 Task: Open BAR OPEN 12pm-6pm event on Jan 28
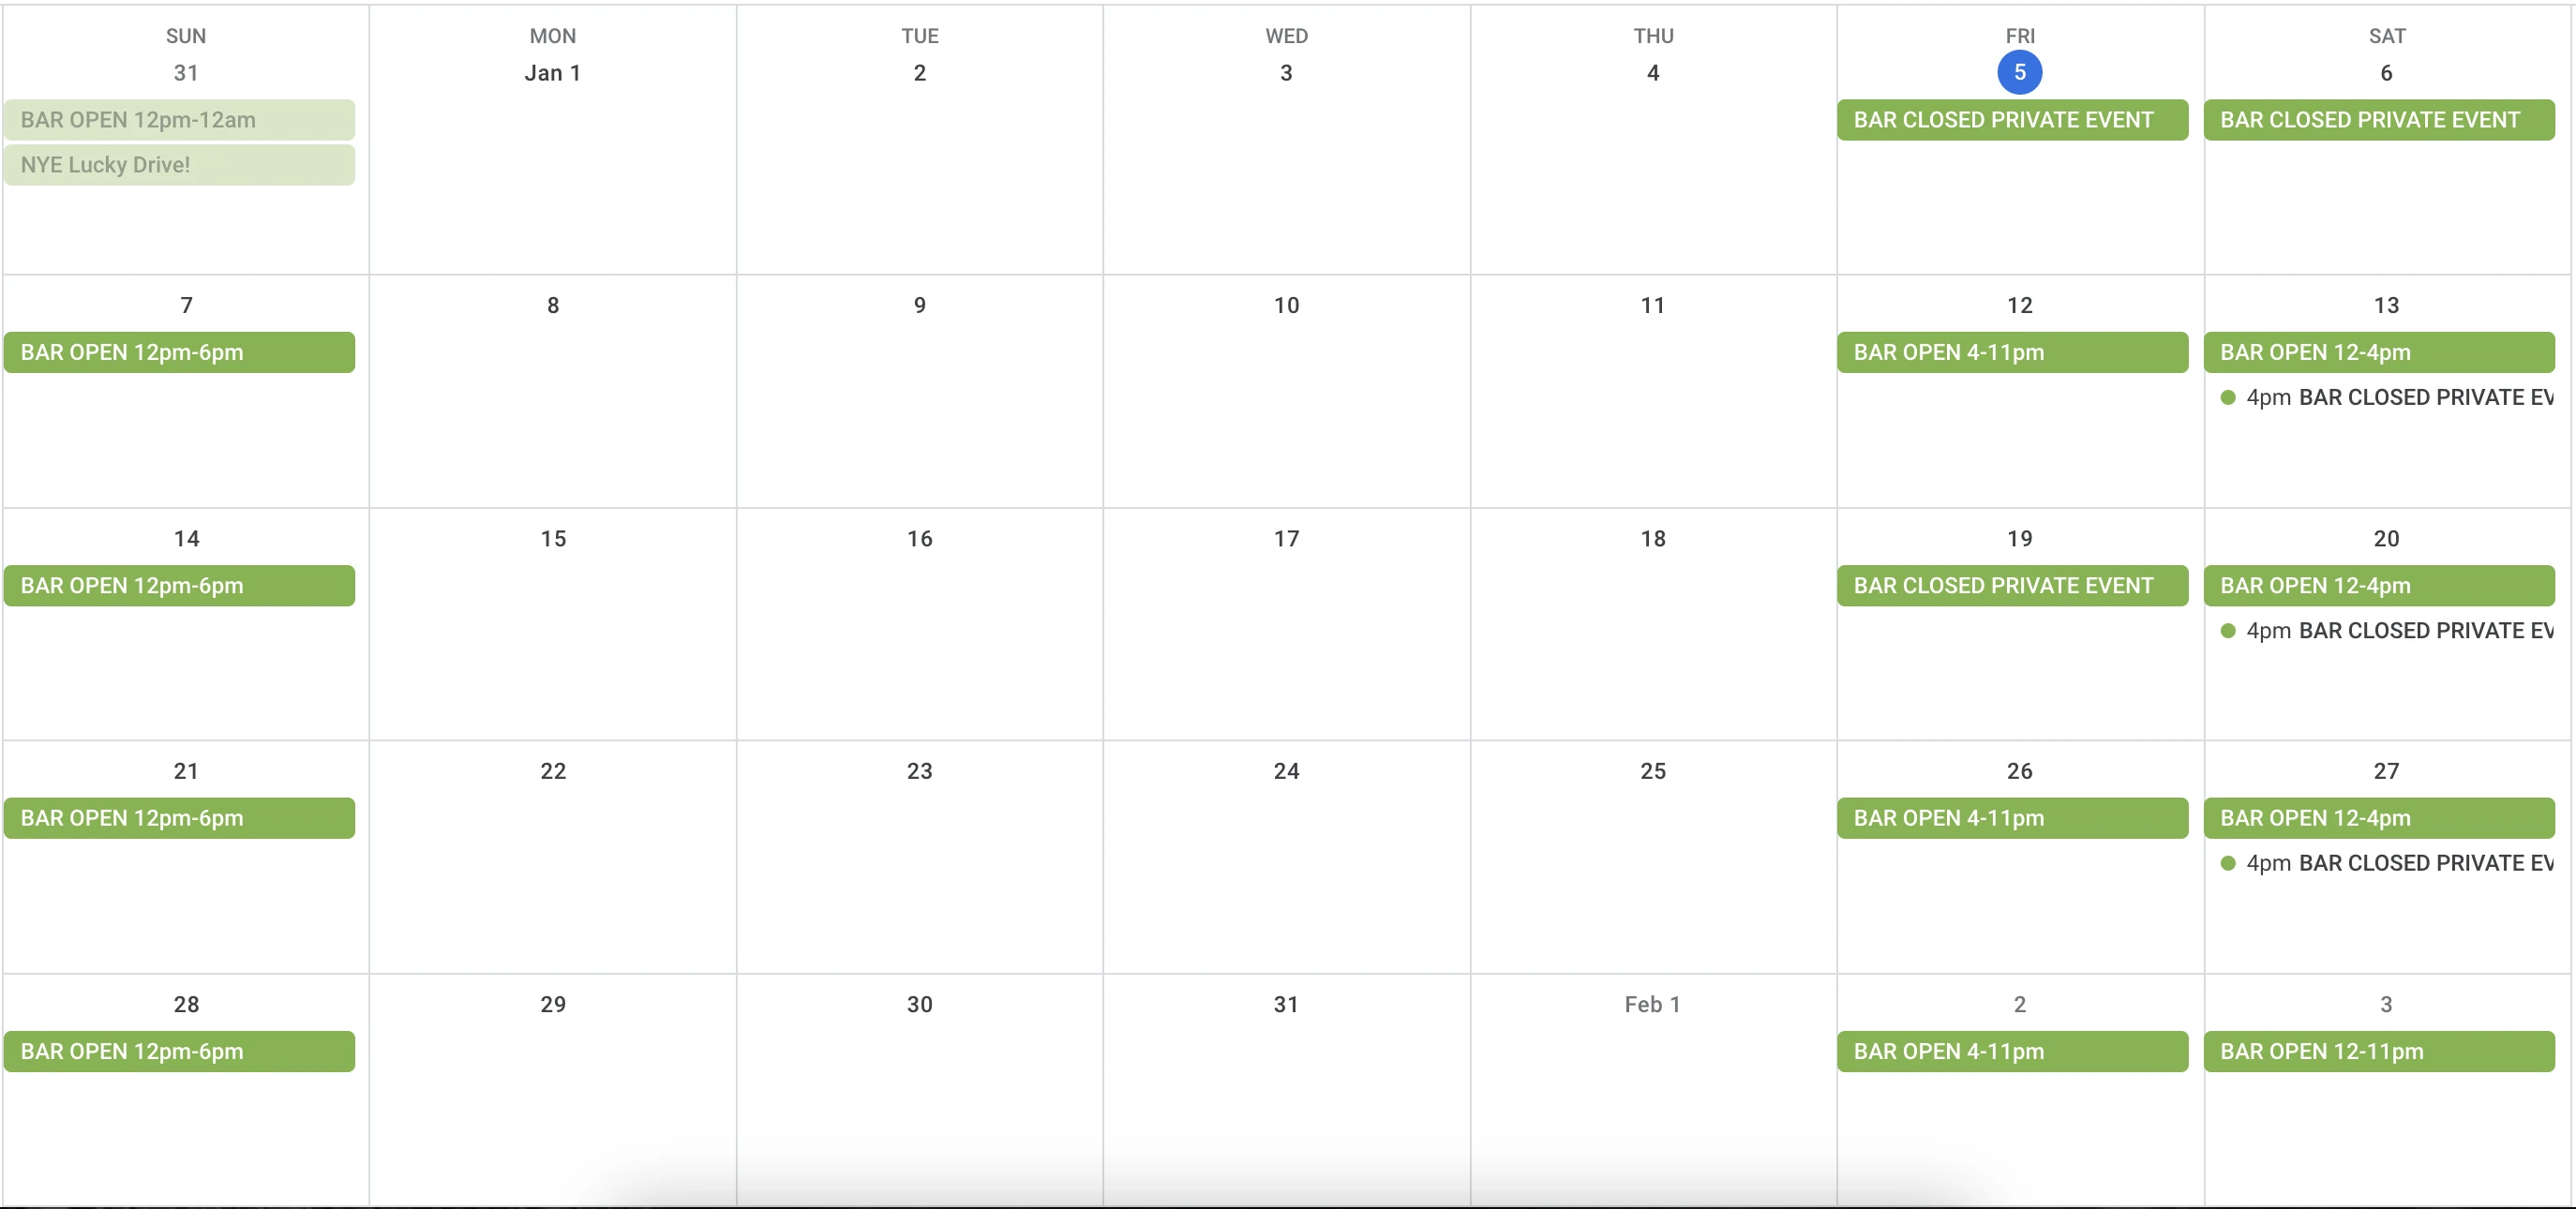(x=178, y=1051)
